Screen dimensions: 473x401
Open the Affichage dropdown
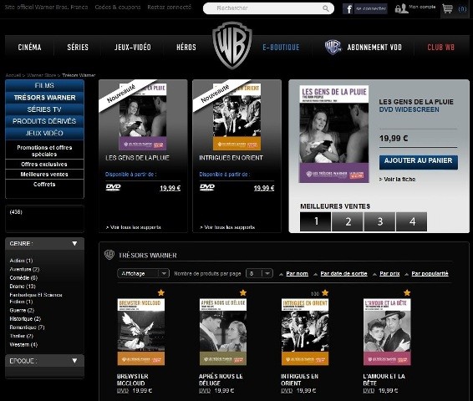tap(143, 273)
